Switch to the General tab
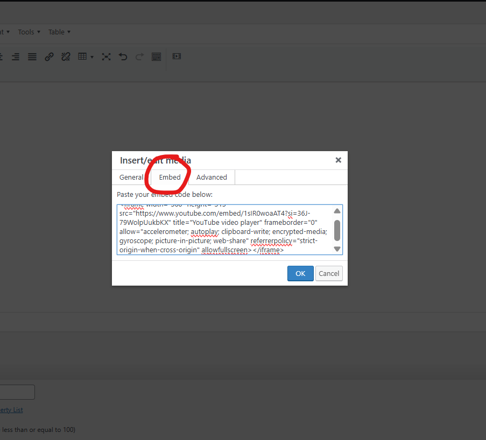486x440 pixels. coord(131,178)
